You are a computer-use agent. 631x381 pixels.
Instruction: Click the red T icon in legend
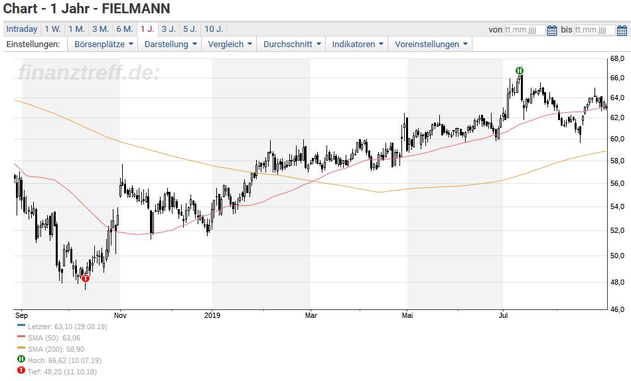coord(21,370)
